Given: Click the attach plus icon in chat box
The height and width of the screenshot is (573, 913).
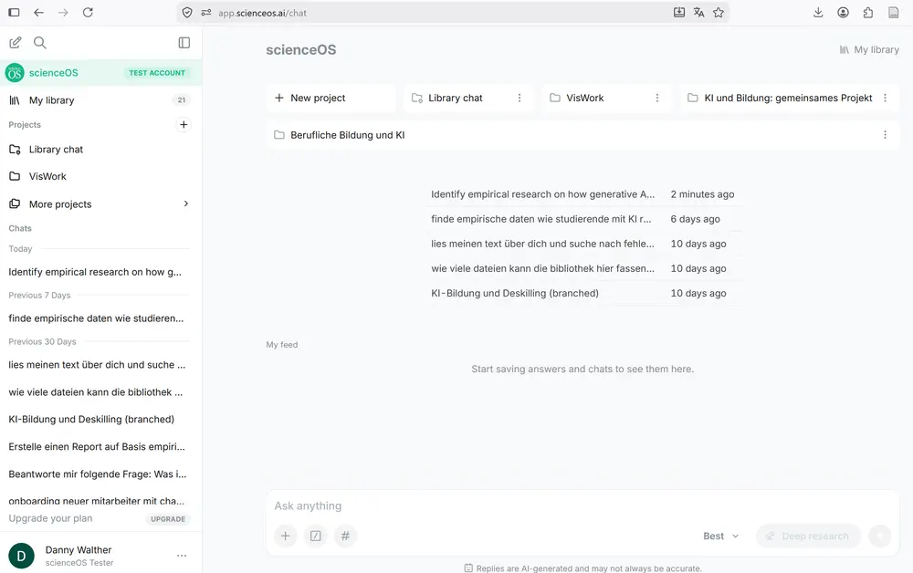Looking at the screenshot, I should [x=285, y=536].
